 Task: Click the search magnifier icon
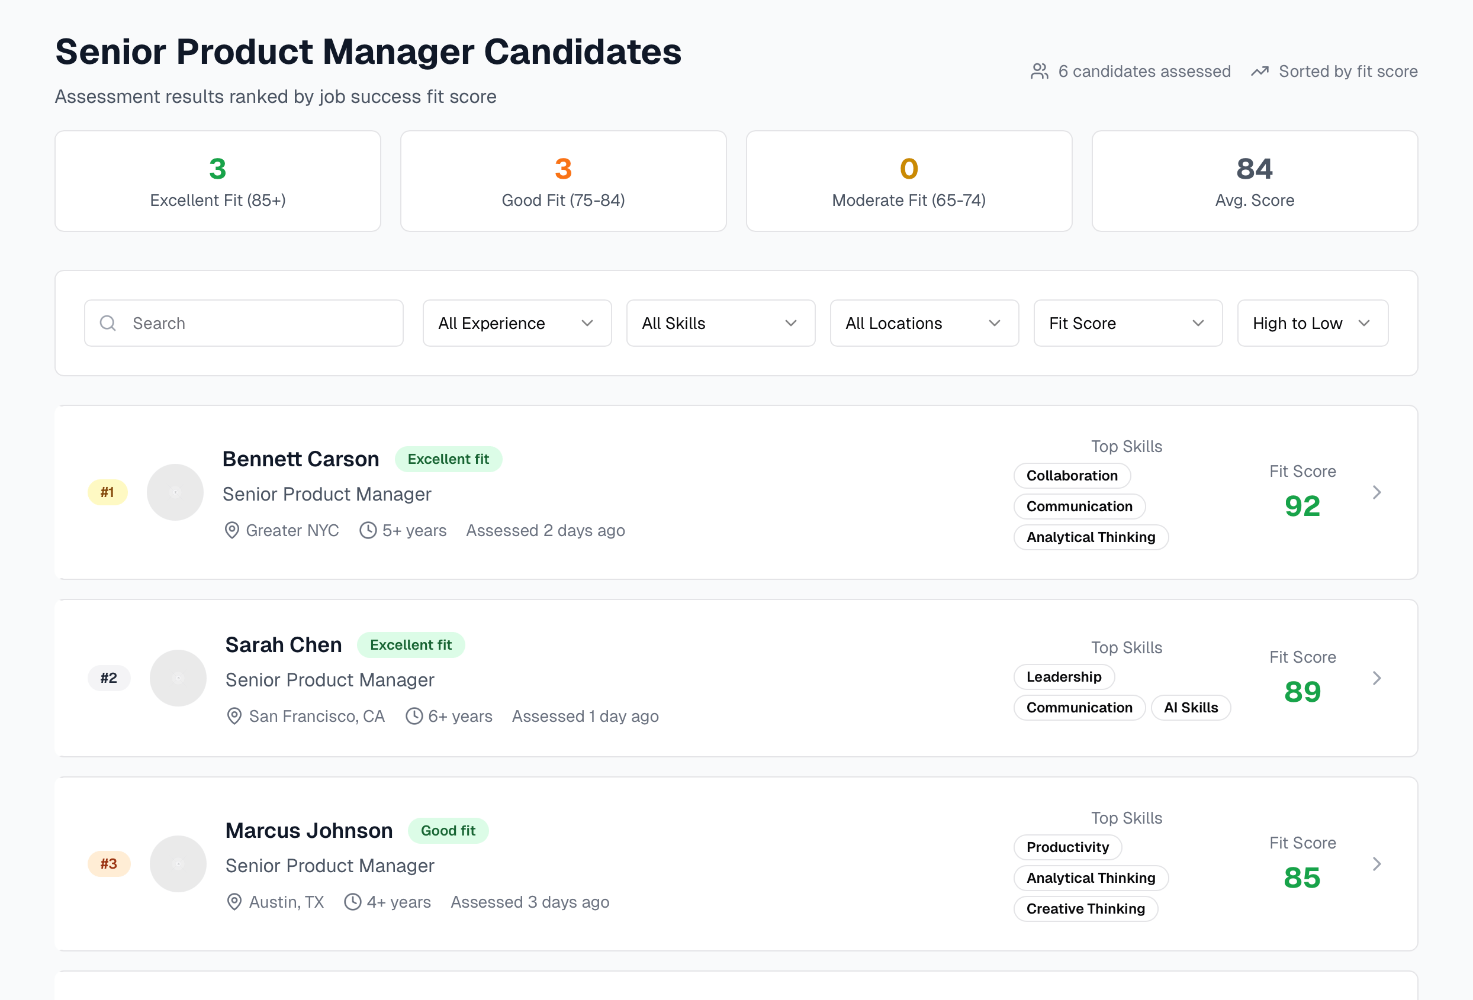108,323
